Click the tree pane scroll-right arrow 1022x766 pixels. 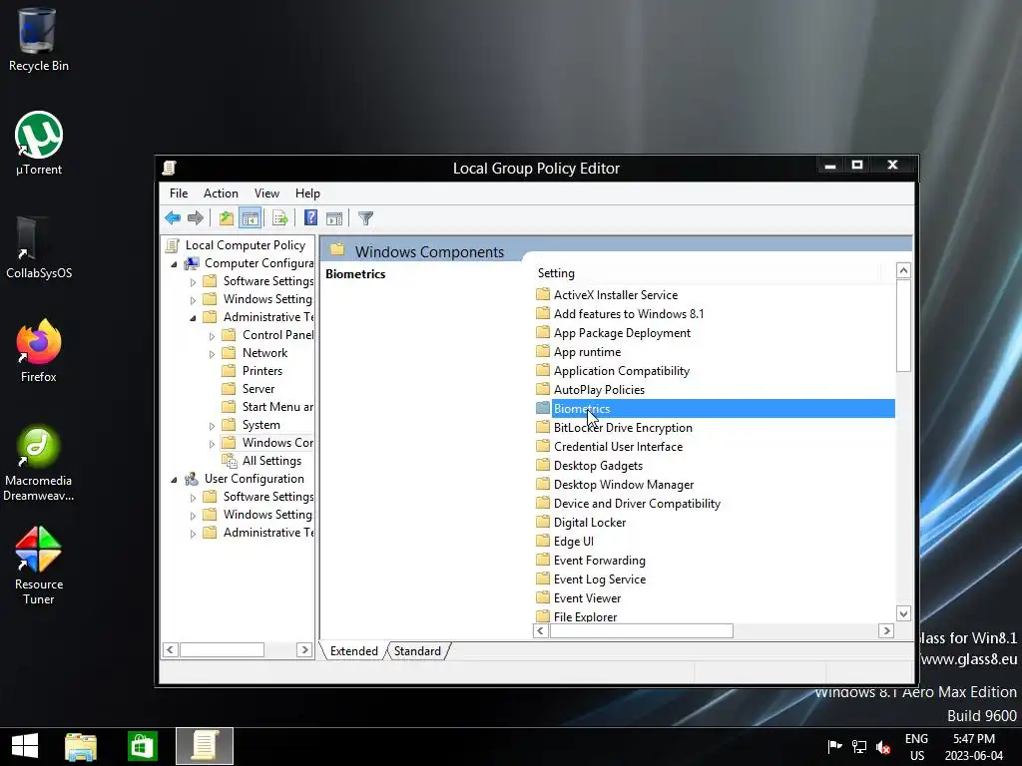[x=304, y=649]
